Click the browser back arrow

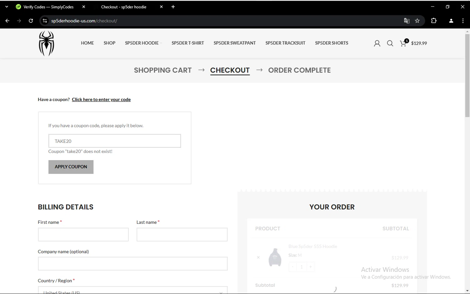click(x=8, y=21)
